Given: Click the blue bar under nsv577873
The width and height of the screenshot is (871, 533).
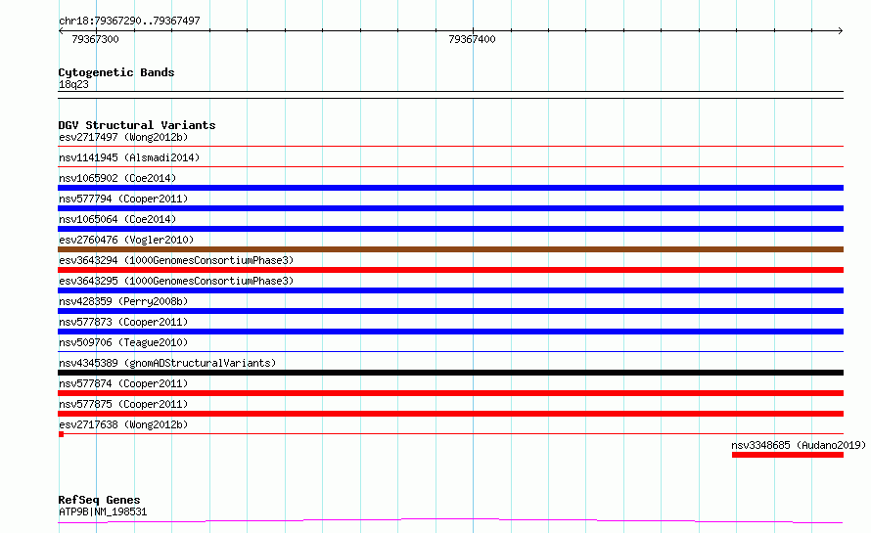Looking at the screenshot, I should click(x=450, y=332).
